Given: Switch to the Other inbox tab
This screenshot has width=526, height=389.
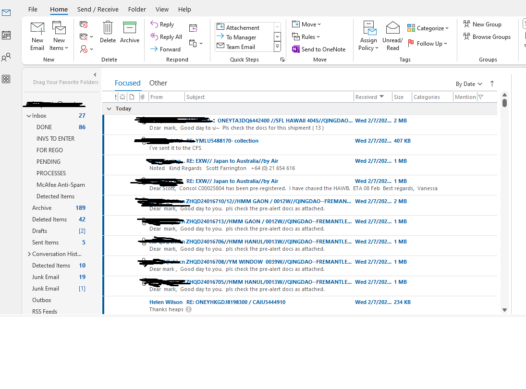Looking at the screenshot, I should 158,83.
